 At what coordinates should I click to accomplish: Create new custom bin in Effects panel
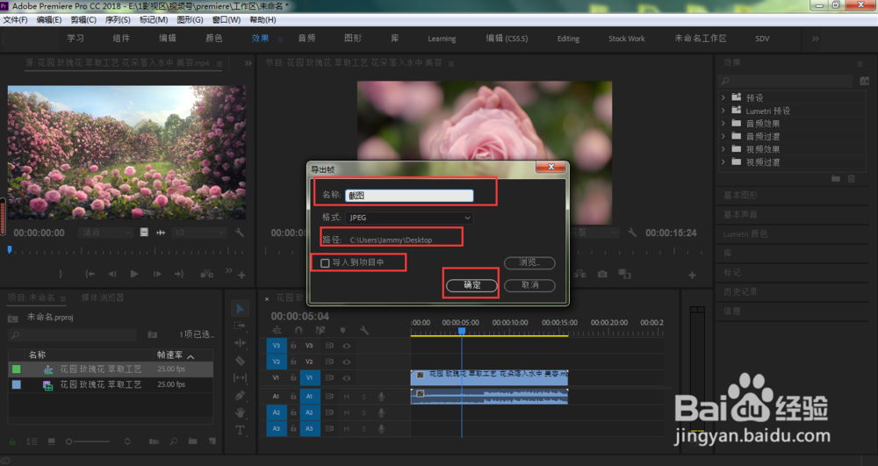pos(836,178)
